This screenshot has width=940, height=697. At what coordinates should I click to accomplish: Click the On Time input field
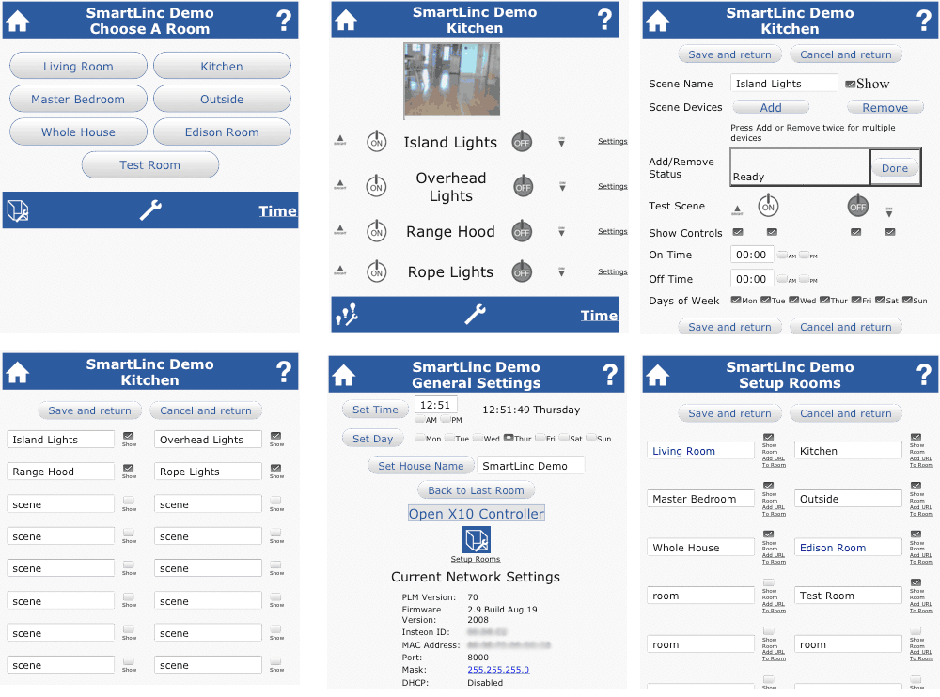[x=752, y=255]
